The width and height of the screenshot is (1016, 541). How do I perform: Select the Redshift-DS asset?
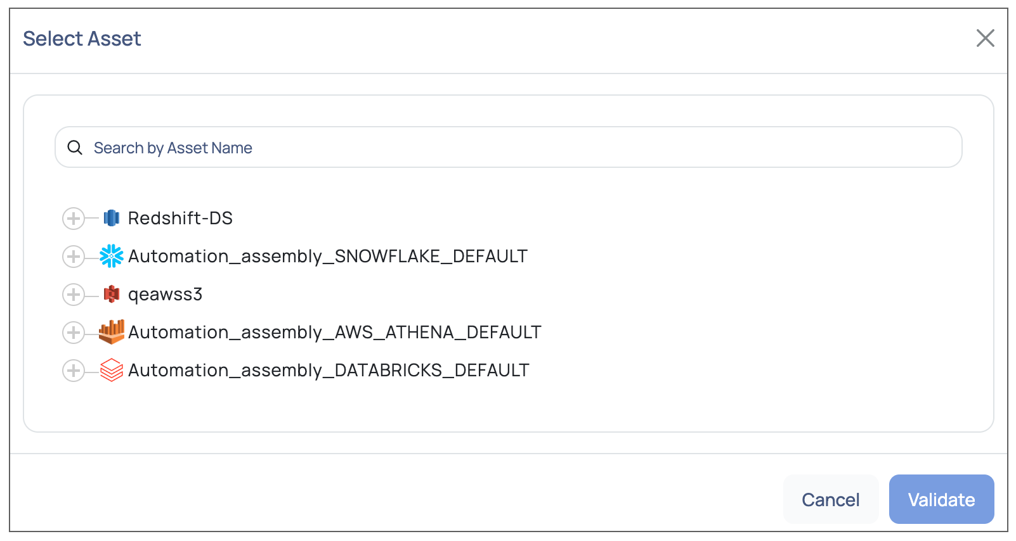[180, 218]
